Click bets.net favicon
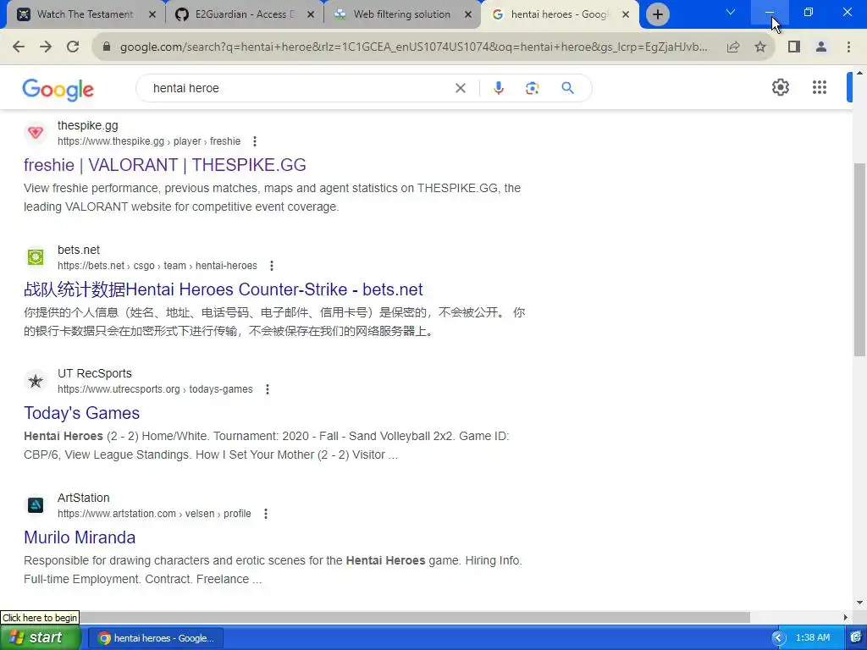Image resolution: width=867 pixels, height=650 pixels. coord(36,257)
